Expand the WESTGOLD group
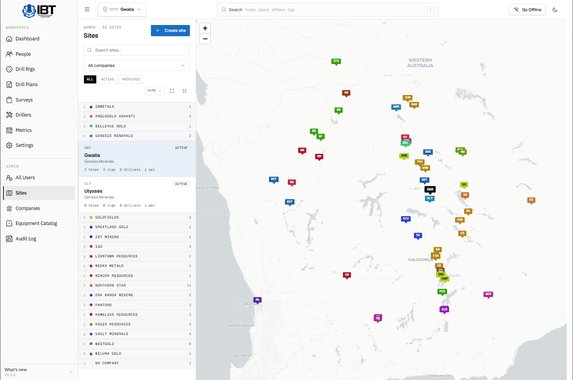Screen dimensions: 573x380 pos(137,344)
